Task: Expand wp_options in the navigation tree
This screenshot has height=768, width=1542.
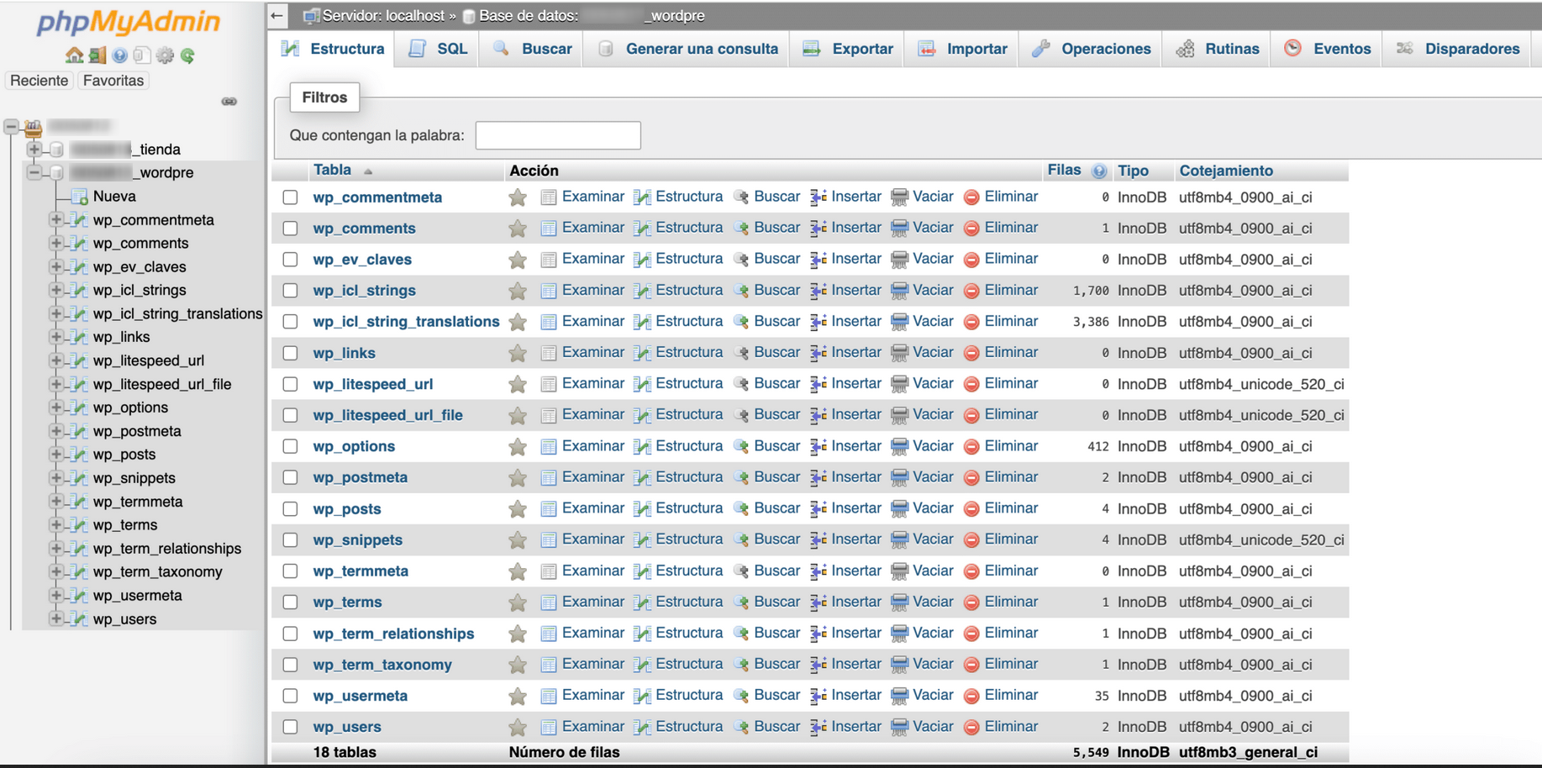Action: click(x=55, y=408)
